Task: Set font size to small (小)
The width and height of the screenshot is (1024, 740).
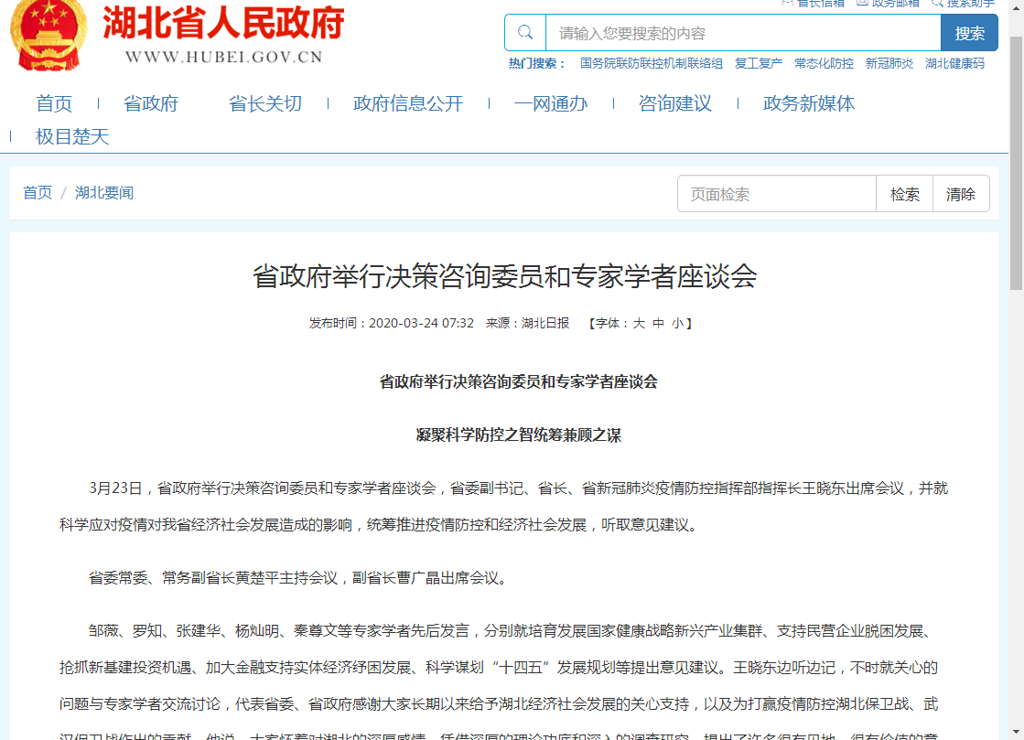Action: coord(677,323)
